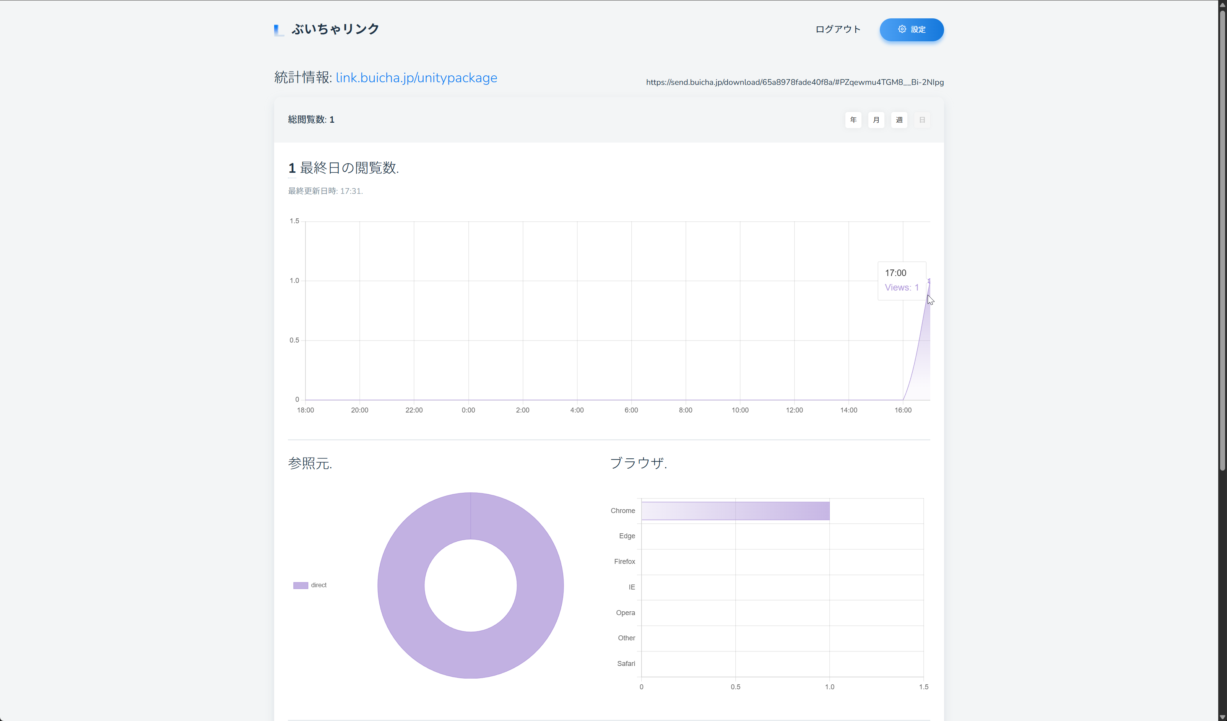This screenshot has width=1227, height=721.
Task: Click the Chrome bar in the browser chart
Action: click(735, 511)
